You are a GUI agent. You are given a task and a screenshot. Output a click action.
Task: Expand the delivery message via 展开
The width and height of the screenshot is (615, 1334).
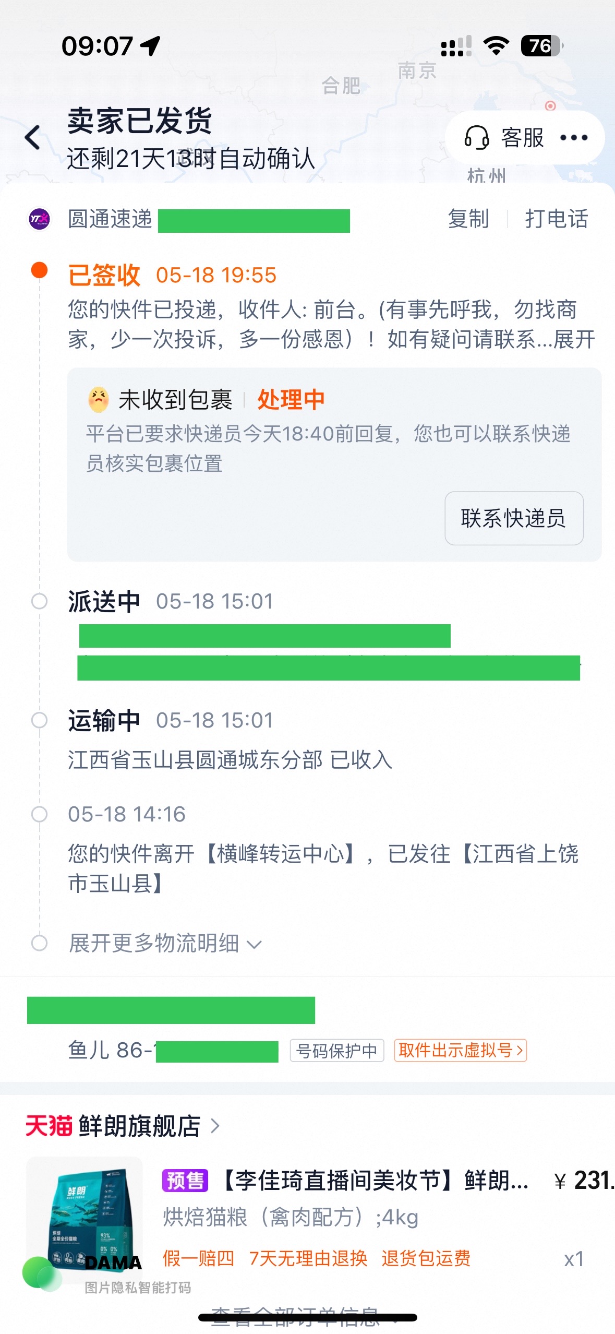(x=574, y=339)
